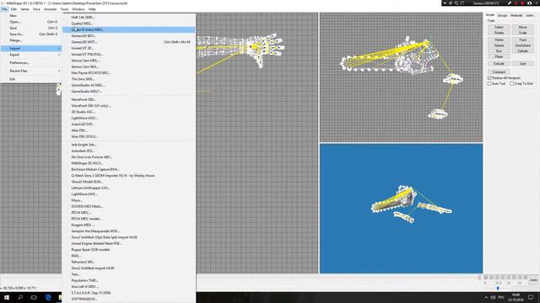
Task: Open the Face menu
Action: click(36, 9)
